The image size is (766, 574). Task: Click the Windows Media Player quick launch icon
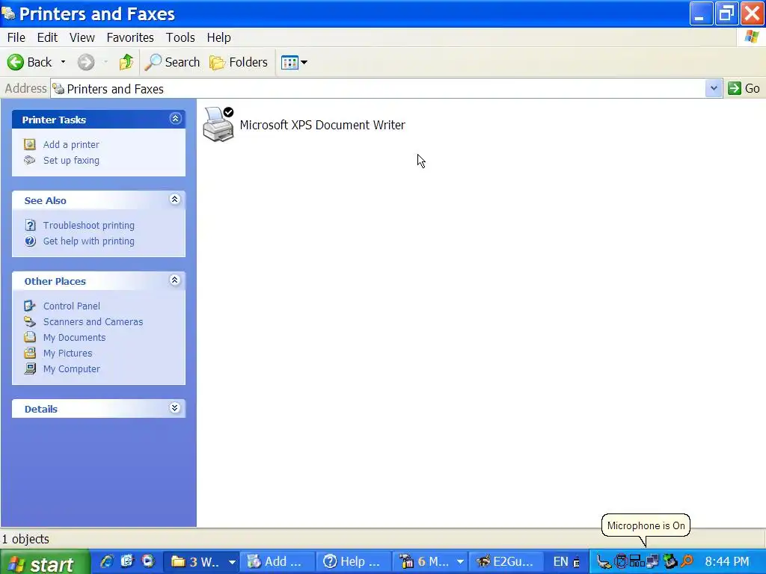[148, 561]
